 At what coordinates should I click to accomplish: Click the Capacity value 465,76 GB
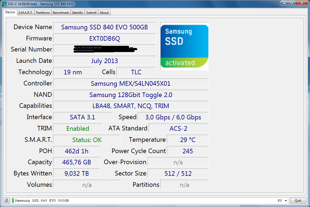point(77,162)
